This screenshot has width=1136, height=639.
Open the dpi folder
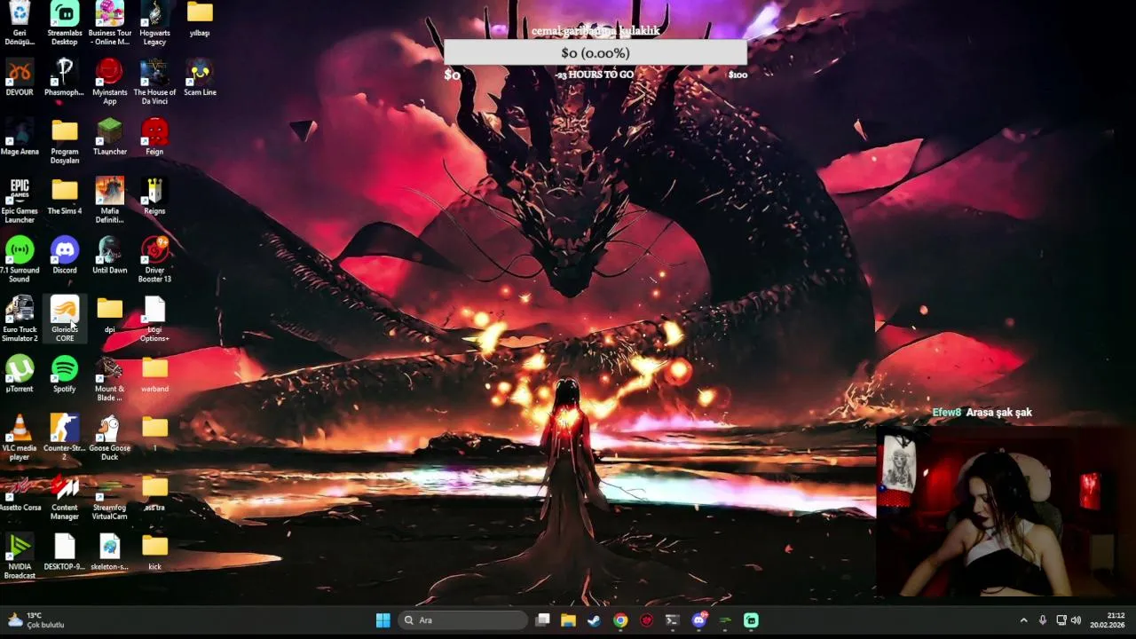109,315
